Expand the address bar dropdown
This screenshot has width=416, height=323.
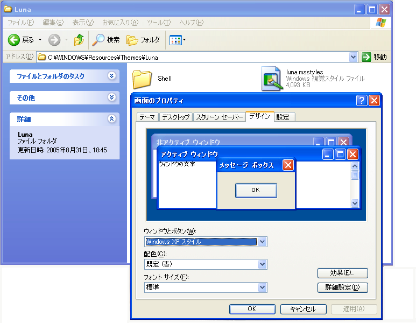pos(353,57)
